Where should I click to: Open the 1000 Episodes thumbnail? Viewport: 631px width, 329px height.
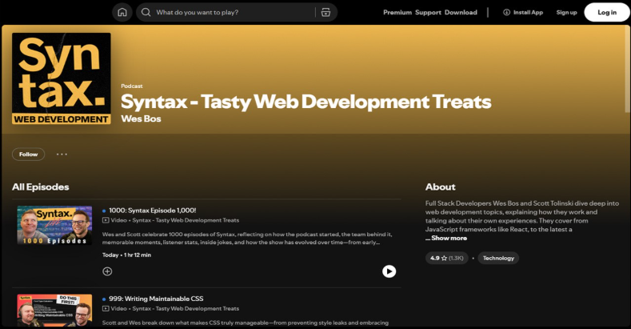tap(54, 225)
